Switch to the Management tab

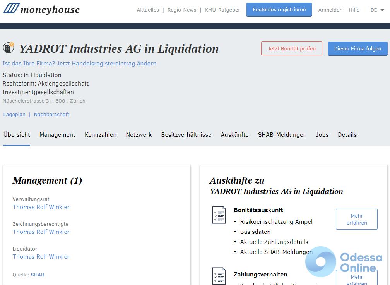pyautogui.click(x=57, y=135)
